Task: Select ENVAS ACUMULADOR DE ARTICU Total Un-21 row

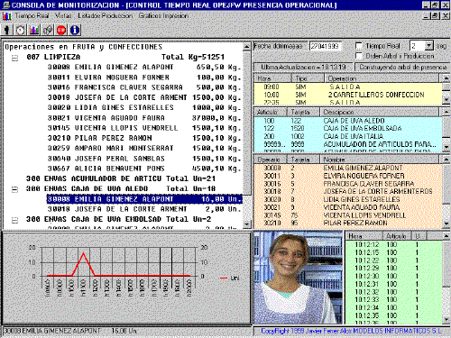Action: [121, 178]
